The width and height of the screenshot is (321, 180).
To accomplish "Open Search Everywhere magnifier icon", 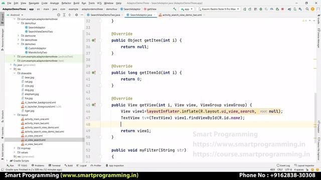I will pyautogui.click(x=307, y=9).
